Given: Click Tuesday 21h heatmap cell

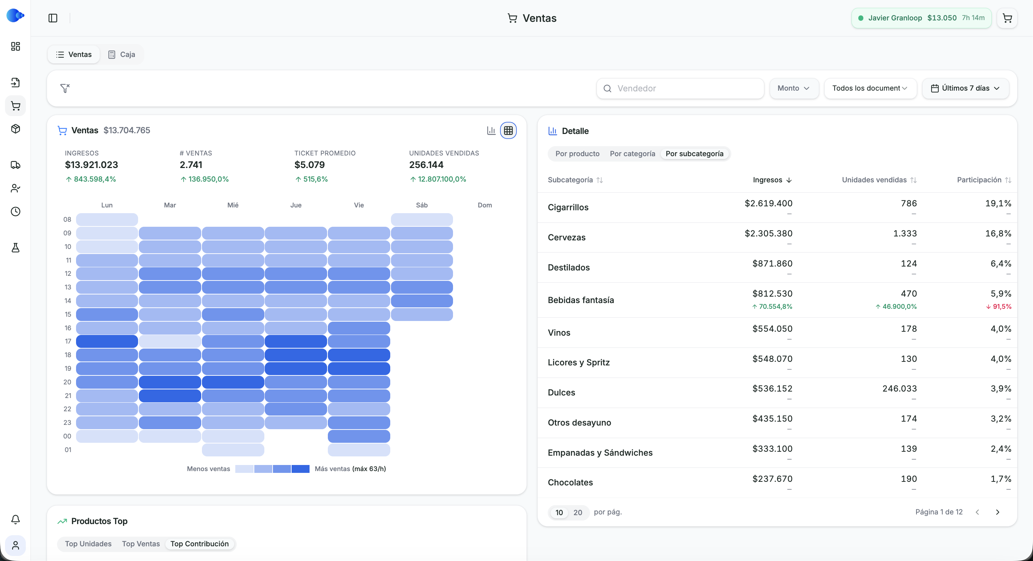Looking at the screenshot, I should coord(170,395).
